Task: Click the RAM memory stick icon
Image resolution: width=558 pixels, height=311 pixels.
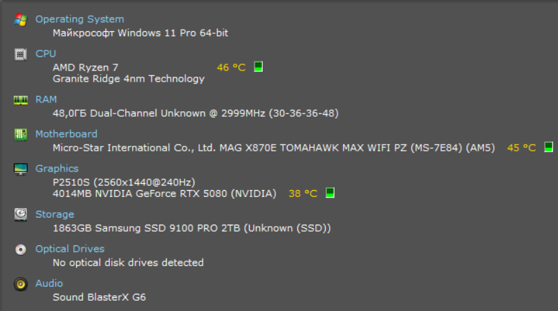Action: click(x=21, y=100)
